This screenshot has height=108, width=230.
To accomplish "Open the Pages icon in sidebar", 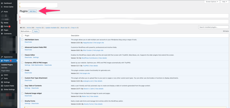I will coord(2,30).
